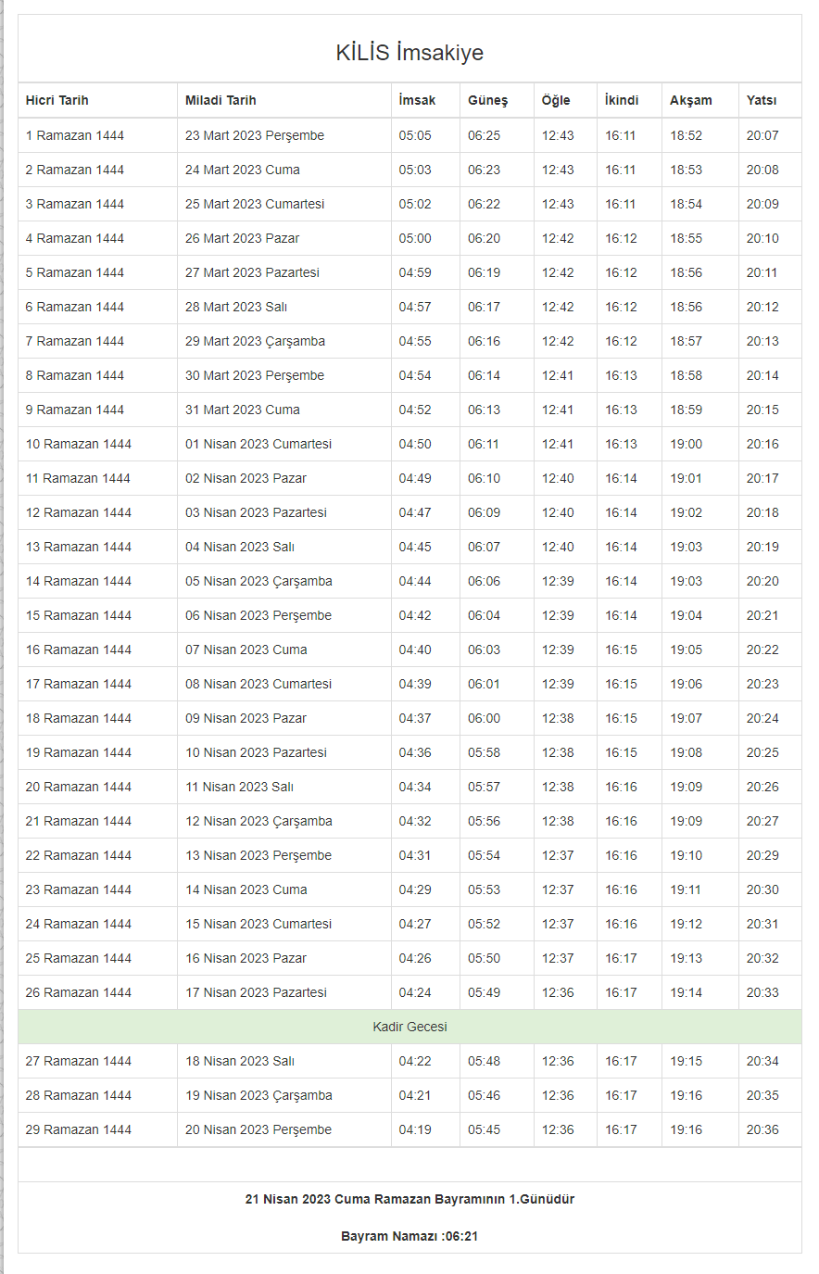This screenshot has height=1274, width=819.
Task: Select the Akşam column header
Action: pyautogui.click(x=691, y=100)
